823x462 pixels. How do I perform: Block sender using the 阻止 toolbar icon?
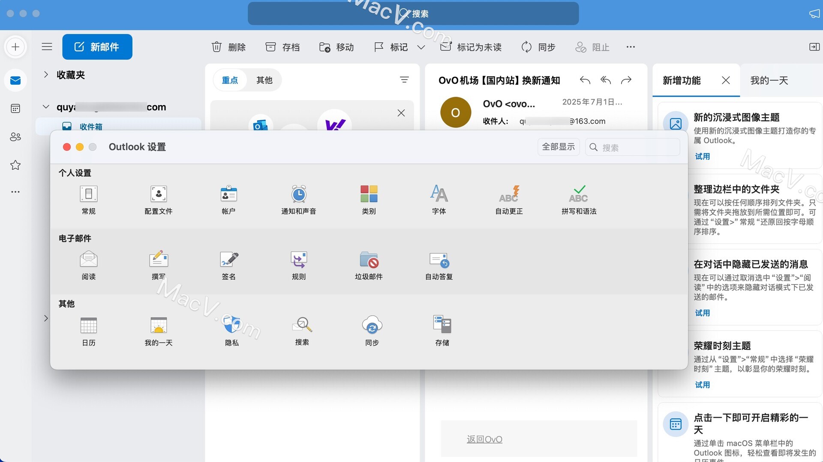point(592,47)
